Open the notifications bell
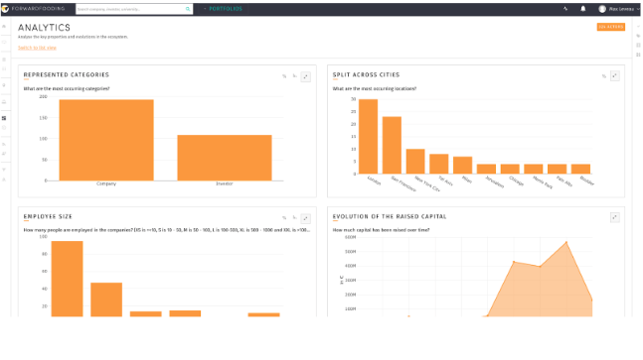The height and width of the screenshot is (360, 643). 583,9
